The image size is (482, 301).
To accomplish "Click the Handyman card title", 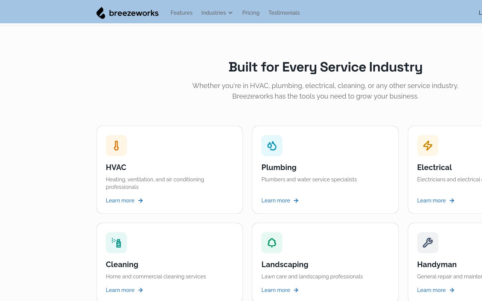I will pyautogui.click(x=437, y=265).
